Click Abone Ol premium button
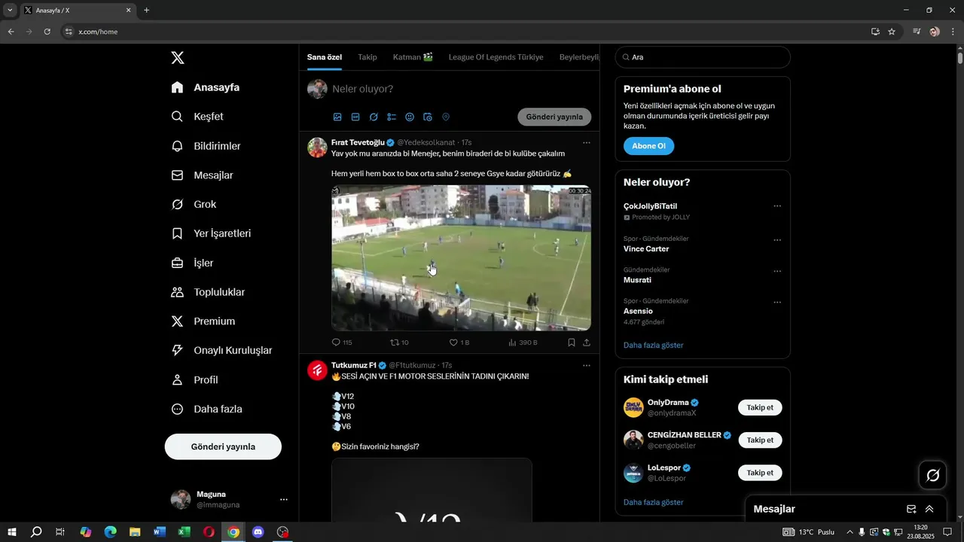This screenshot has width=964, height=542. pyautogui.click(x=648, y=146)
